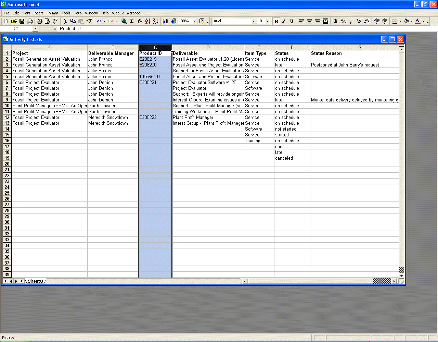Switch to the Sheet0 tab
Image resolution: width=438 pixels, height=342 pixels.
(x=35, y=281)
